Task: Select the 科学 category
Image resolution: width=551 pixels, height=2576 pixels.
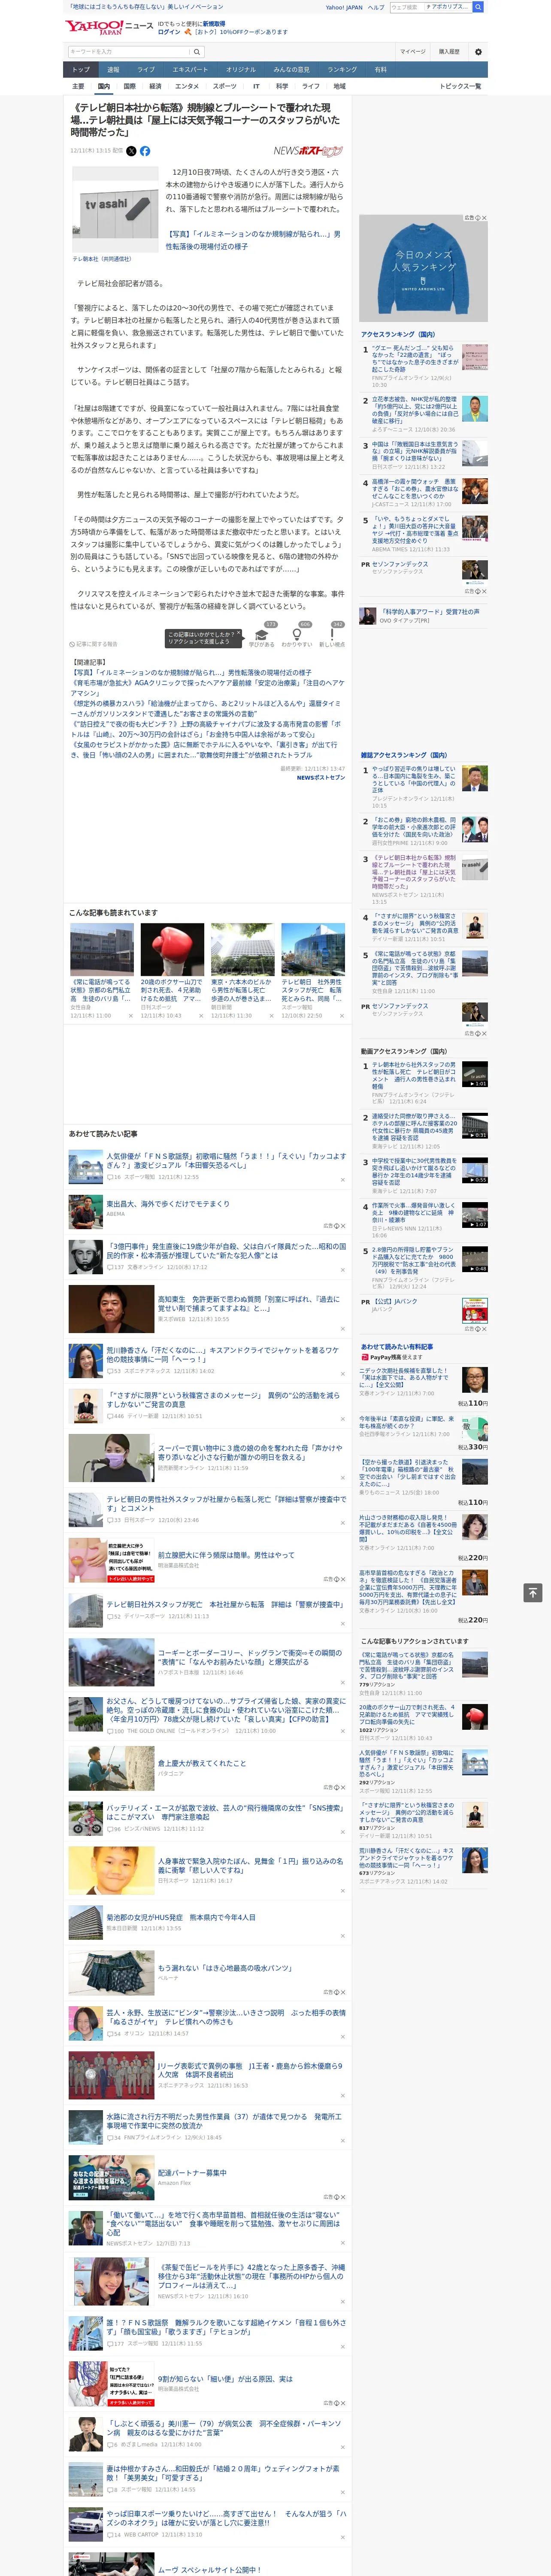Action: coord(282,86)
